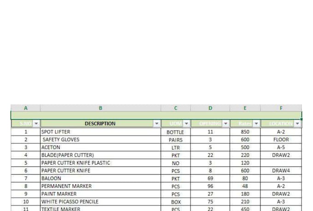Click the rate value 80
The image size is (313, 211).
coord(245,178)
